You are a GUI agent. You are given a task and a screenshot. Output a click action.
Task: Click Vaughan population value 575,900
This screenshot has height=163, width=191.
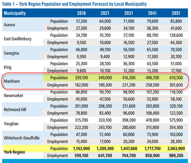[x=176, y=120]
